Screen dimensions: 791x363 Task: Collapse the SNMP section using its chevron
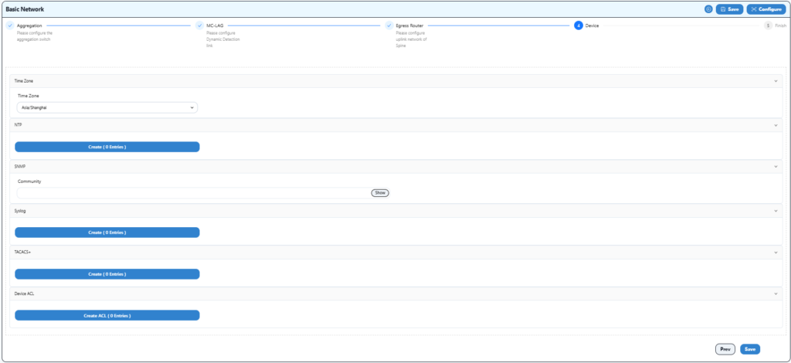[775, 166]
